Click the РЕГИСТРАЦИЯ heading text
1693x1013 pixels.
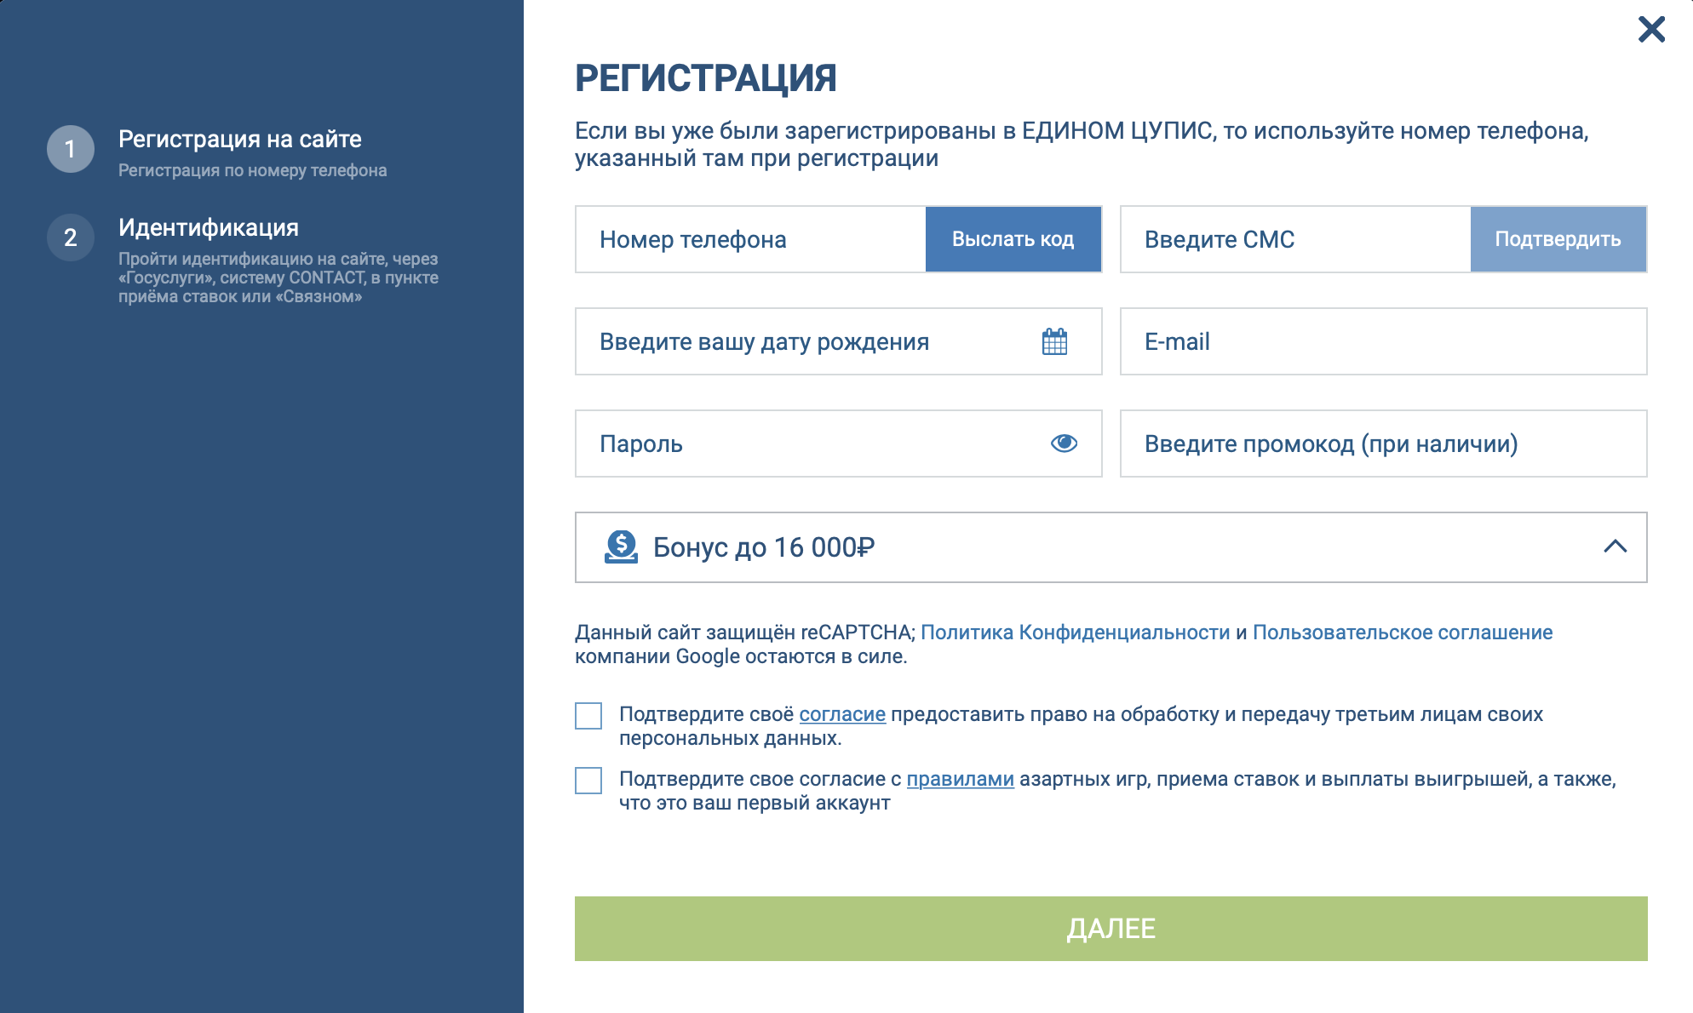click(706, 78)
